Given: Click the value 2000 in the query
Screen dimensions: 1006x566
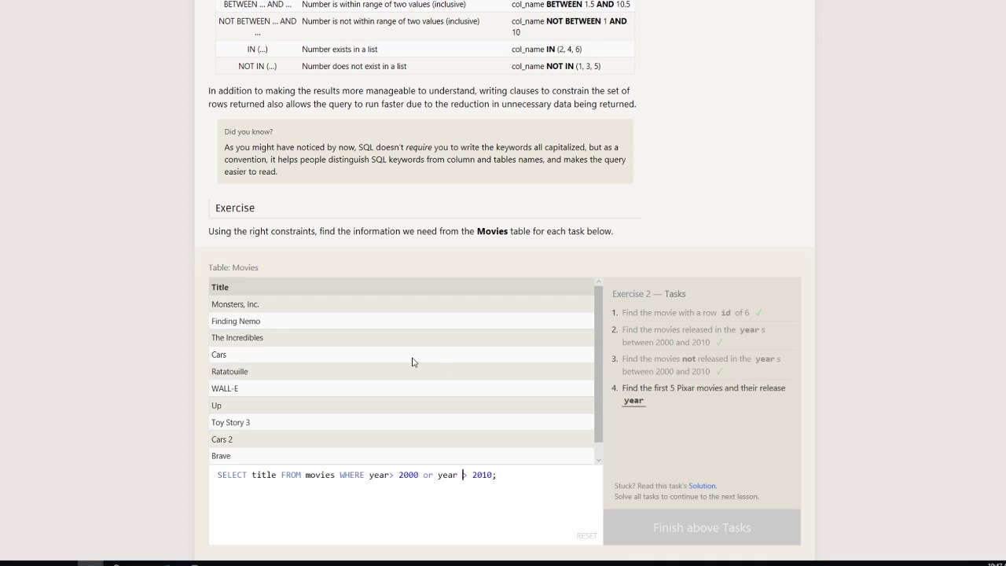Looking at the screenshot, I should point(408,475).
